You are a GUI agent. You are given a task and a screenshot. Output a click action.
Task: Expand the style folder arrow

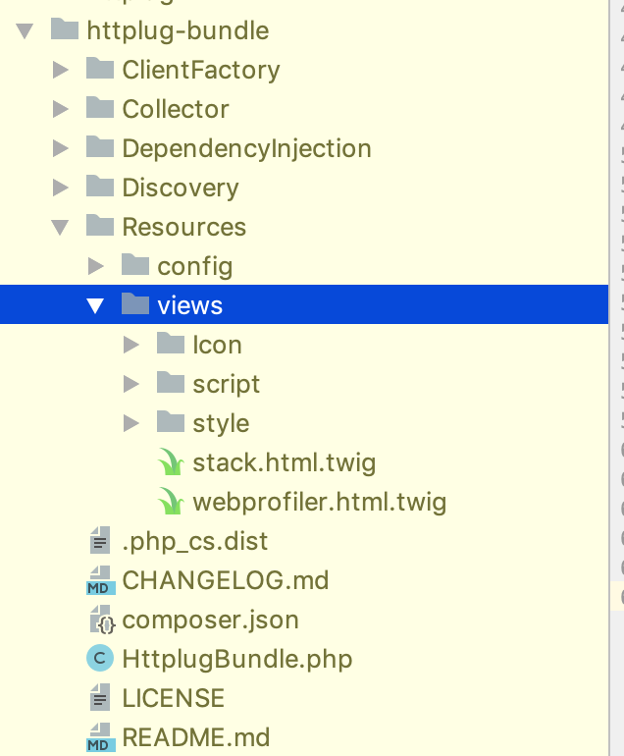(131, 423)
